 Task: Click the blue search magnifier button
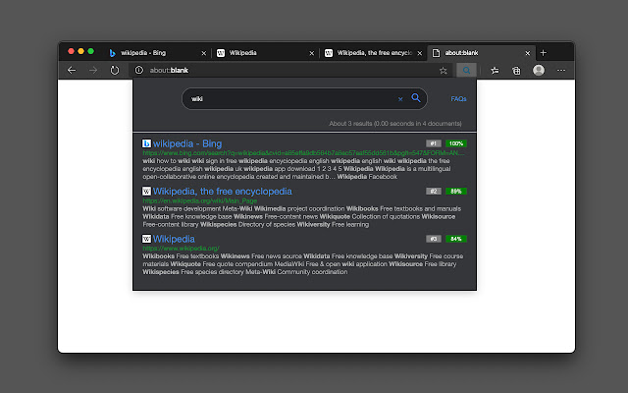pyautogui.click(x=416, y=98)
